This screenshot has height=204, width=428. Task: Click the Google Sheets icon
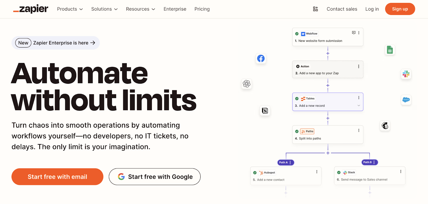pyautogui.click(x=390, y=50)
